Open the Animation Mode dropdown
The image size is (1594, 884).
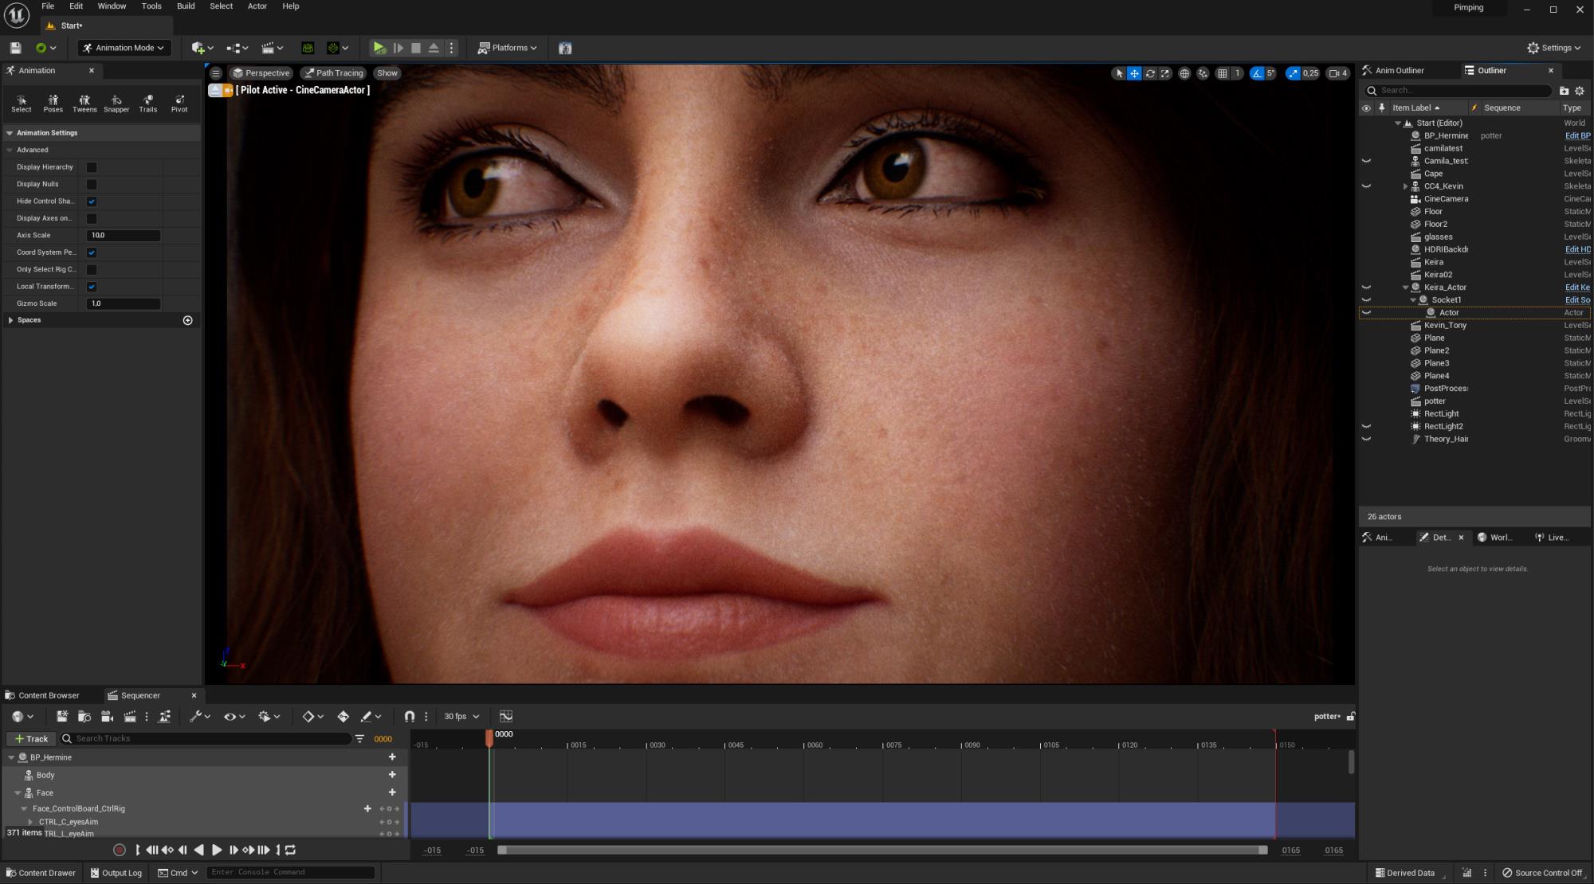click(124, 48)
